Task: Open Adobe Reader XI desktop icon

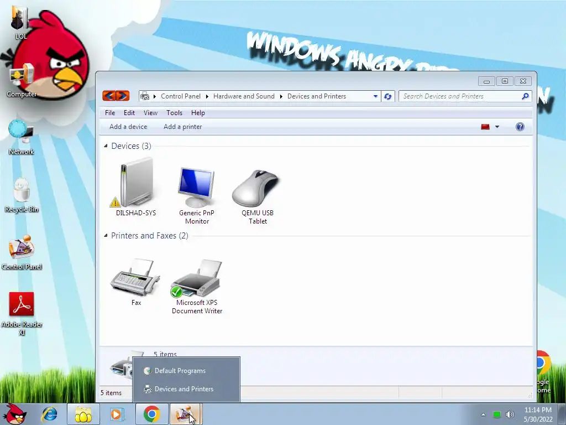Action: coord(22,314)
